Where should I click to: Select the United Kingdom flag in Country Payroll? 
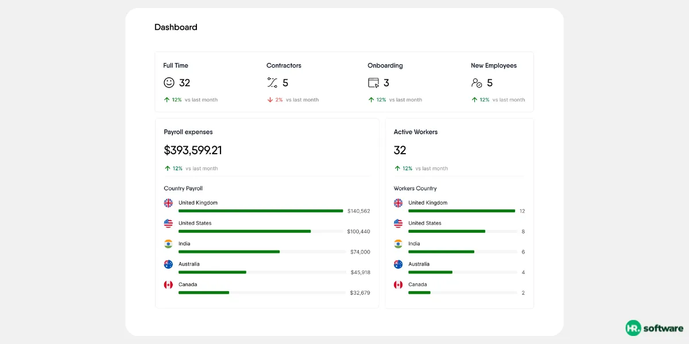(168, 203)
